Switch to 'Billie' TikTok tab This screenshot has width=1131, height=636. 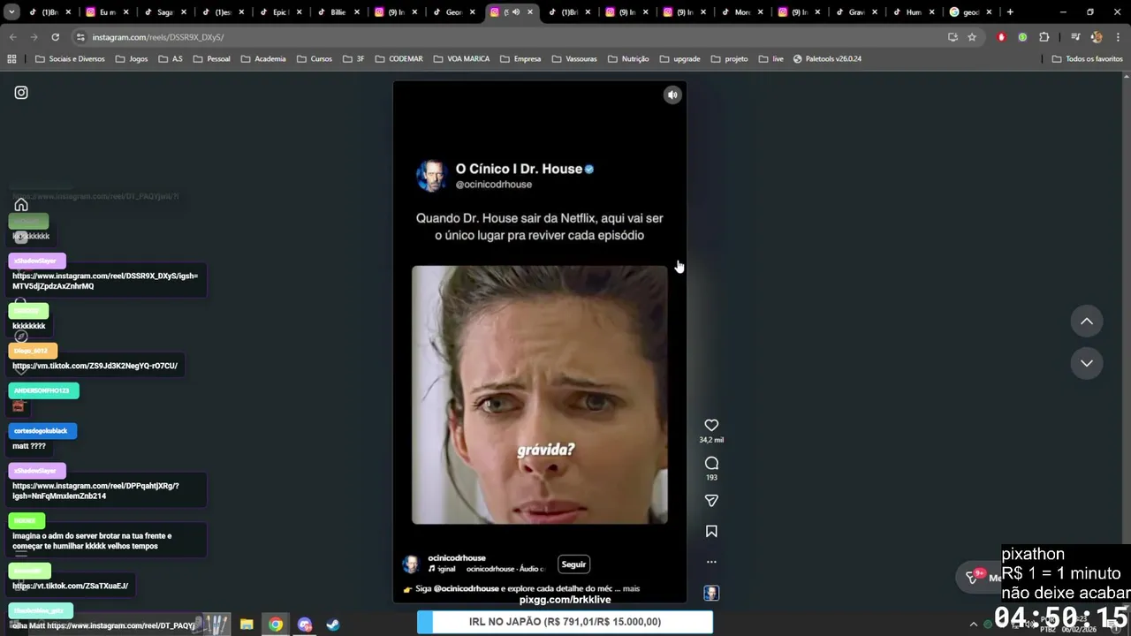(x=338, y=12)
